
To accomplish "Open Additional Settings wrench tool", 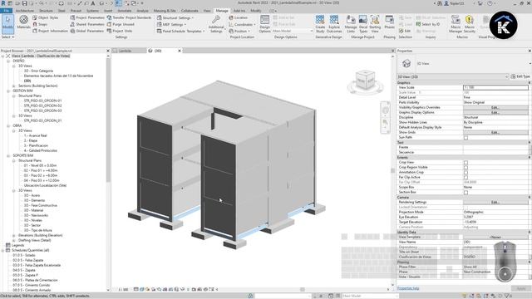I will (x=216, y=24).
